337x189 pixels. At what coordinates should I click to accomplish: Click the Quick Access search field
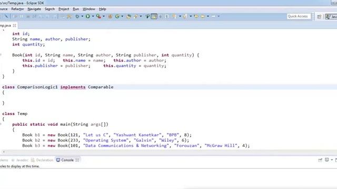[299, 16]
